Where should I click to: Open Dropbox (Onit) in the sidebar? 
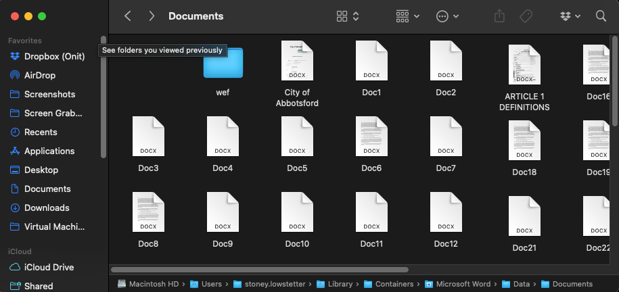pos(47,56)
